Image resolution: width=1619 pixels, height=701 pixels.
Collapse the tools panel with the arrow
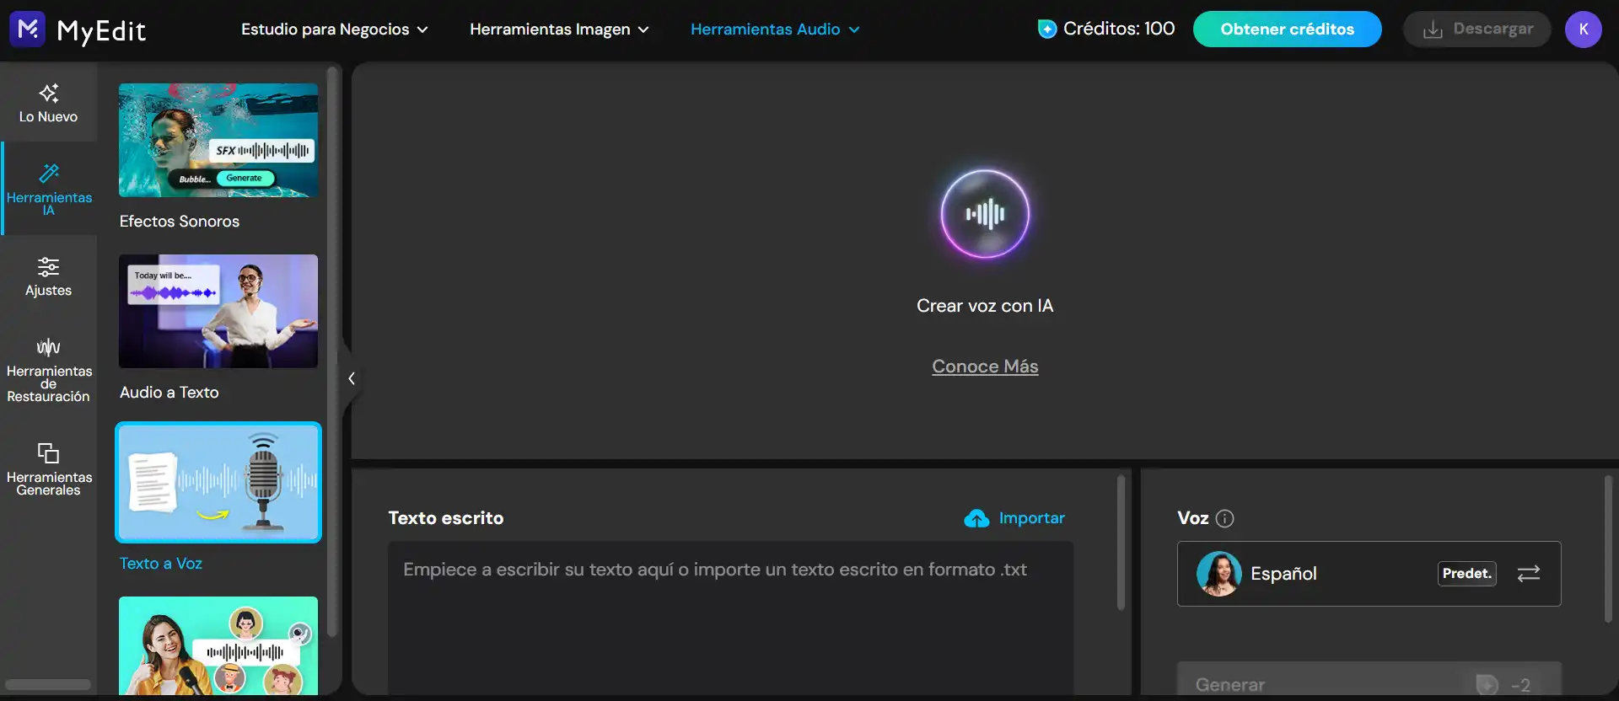[x=351, y=378]
